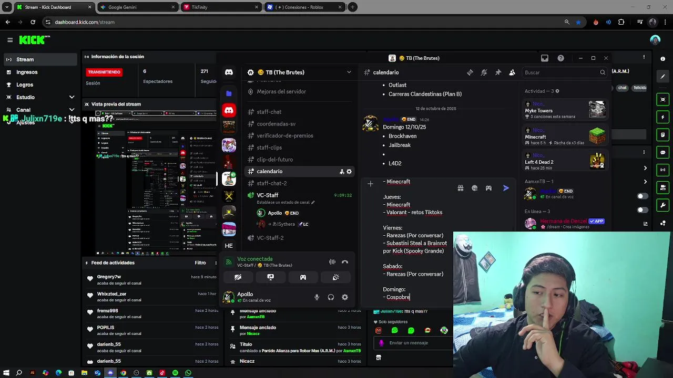The image size is (673, 378).
Task: Click the Discord search box Buscar
Action: point(564,72)
